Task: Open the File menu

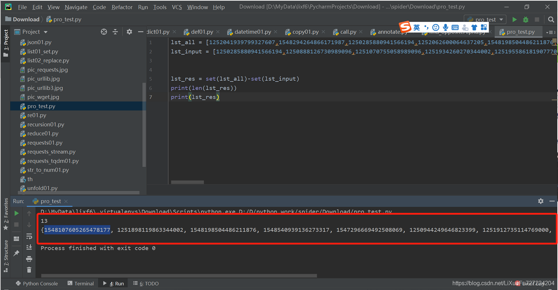Action: (x=22, y=7)
